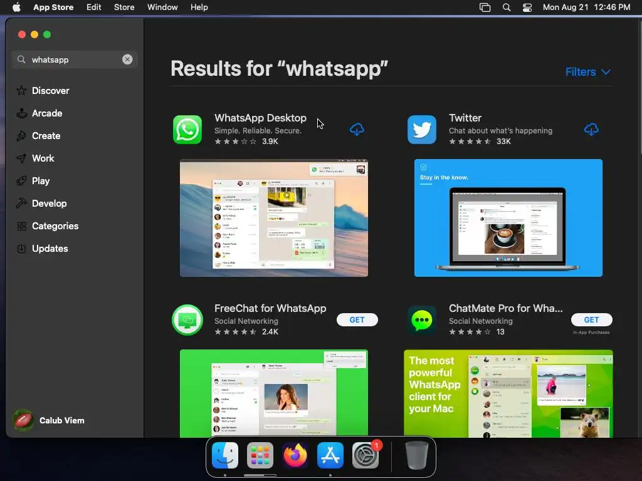Open the Edit menu
The width and height of the screenshot is (642, 481).
tap(94, 7)
